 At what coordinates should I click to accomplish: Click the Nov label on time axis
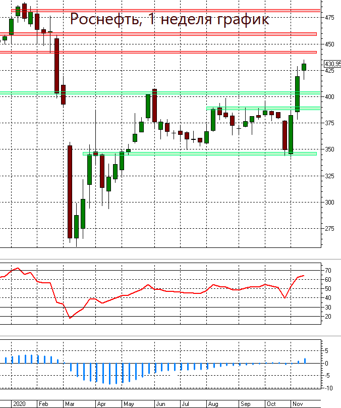point(298,404)
